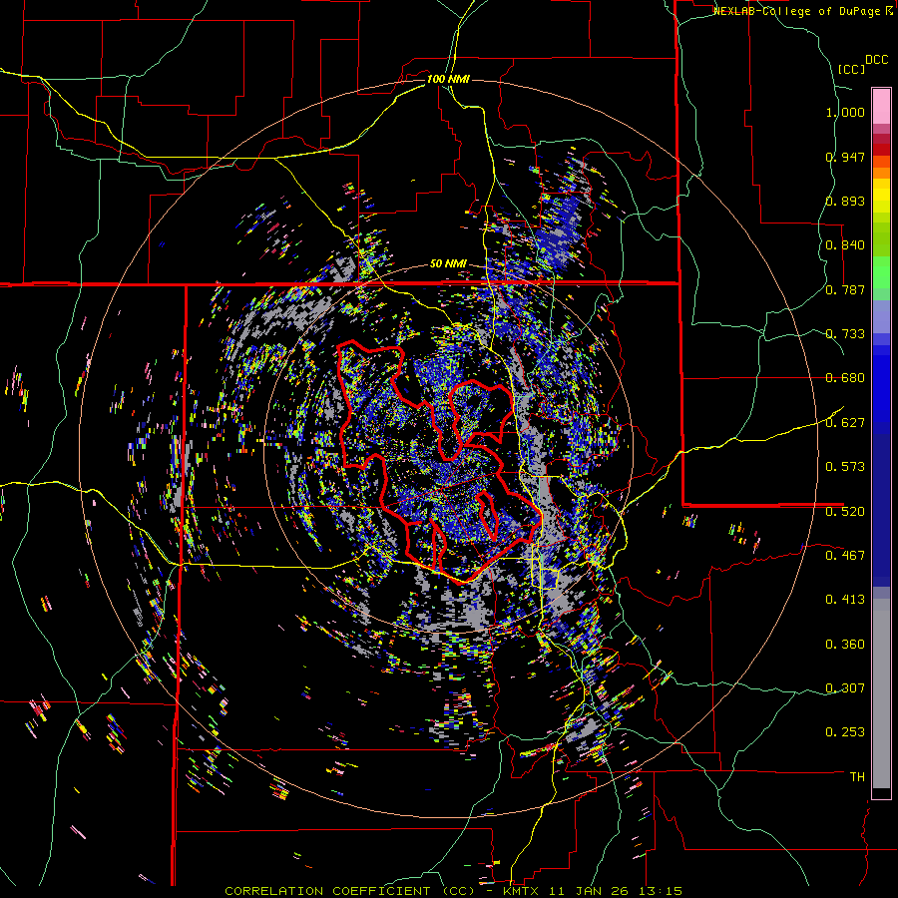Image resolution: width=898 pixels, height=898 pixels.
Task: Click the 0.360 scale value
Action: point(845,645)
